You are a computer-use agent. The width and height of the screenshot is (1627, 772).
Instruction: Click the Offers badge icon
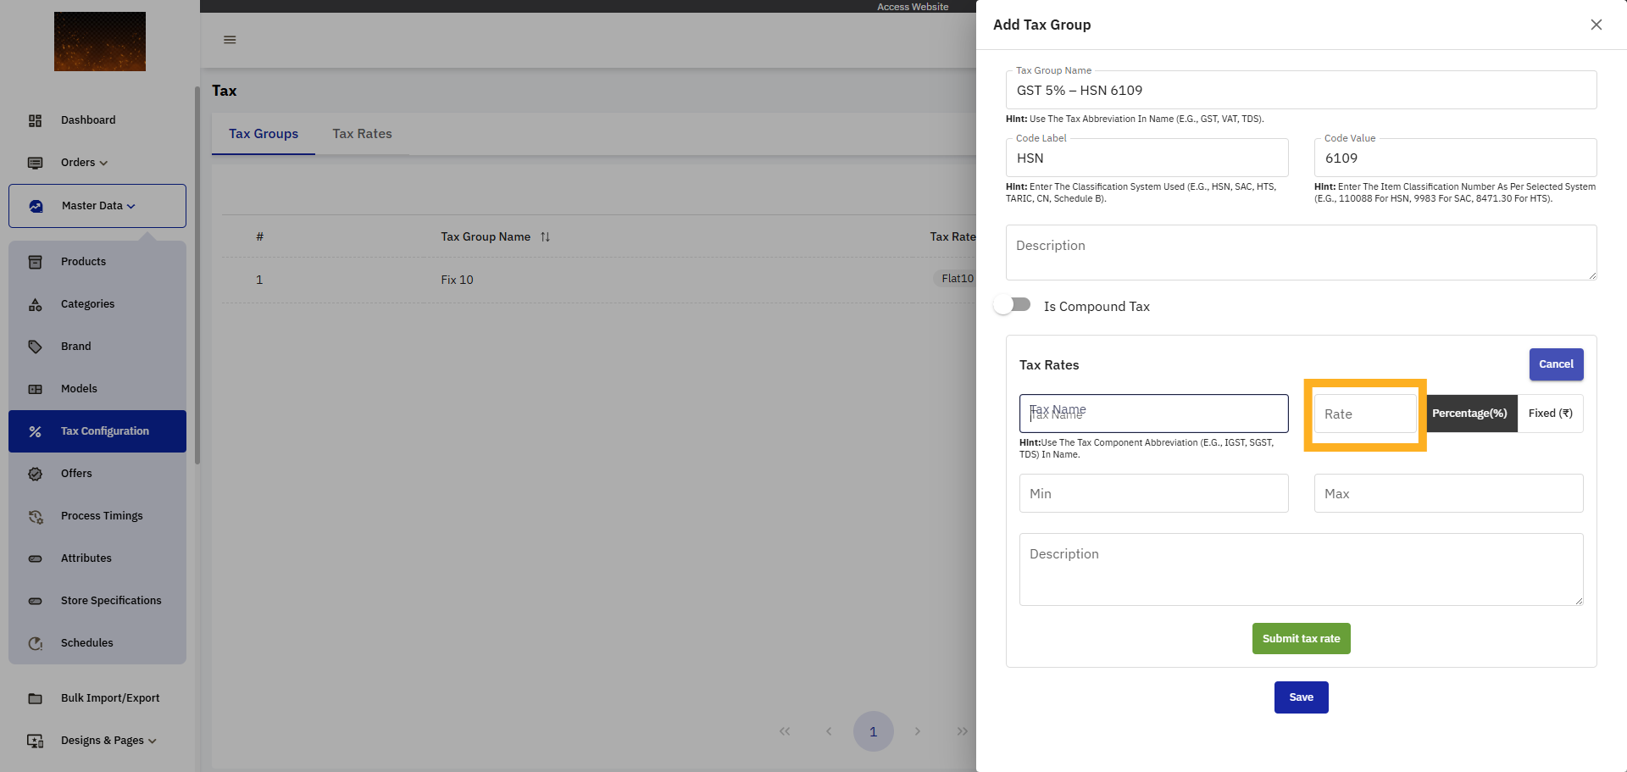tap(36, 474)
